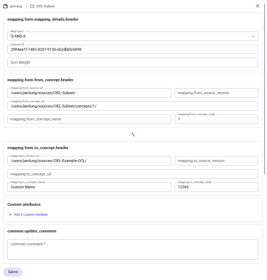
Task: Focus the External ID field
Action: (x=133, y=49)
